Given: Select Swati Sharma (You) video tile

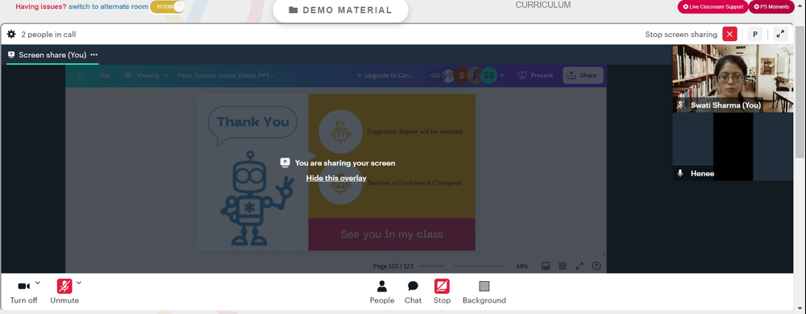Looking at the screenshot, I should (x=733, y=79).
